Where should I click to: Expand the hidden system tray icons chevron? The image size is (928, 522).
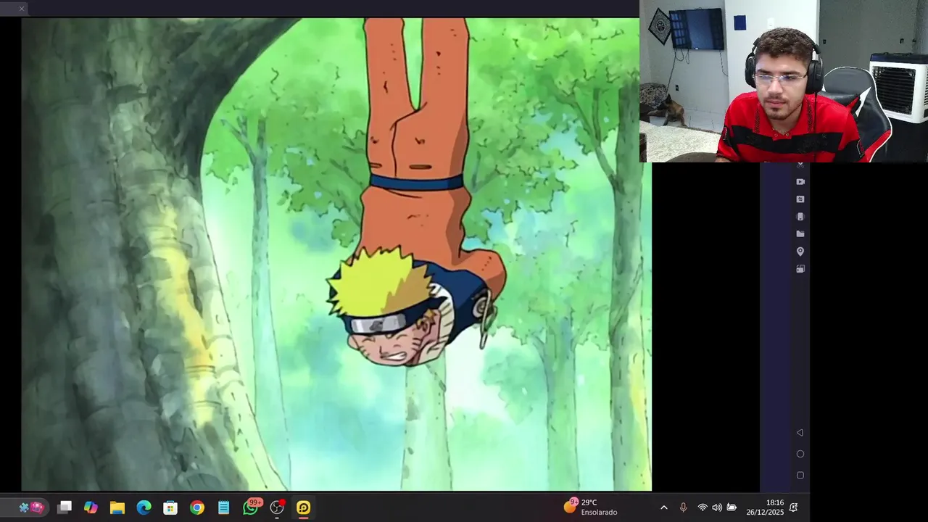pos(663,507)
